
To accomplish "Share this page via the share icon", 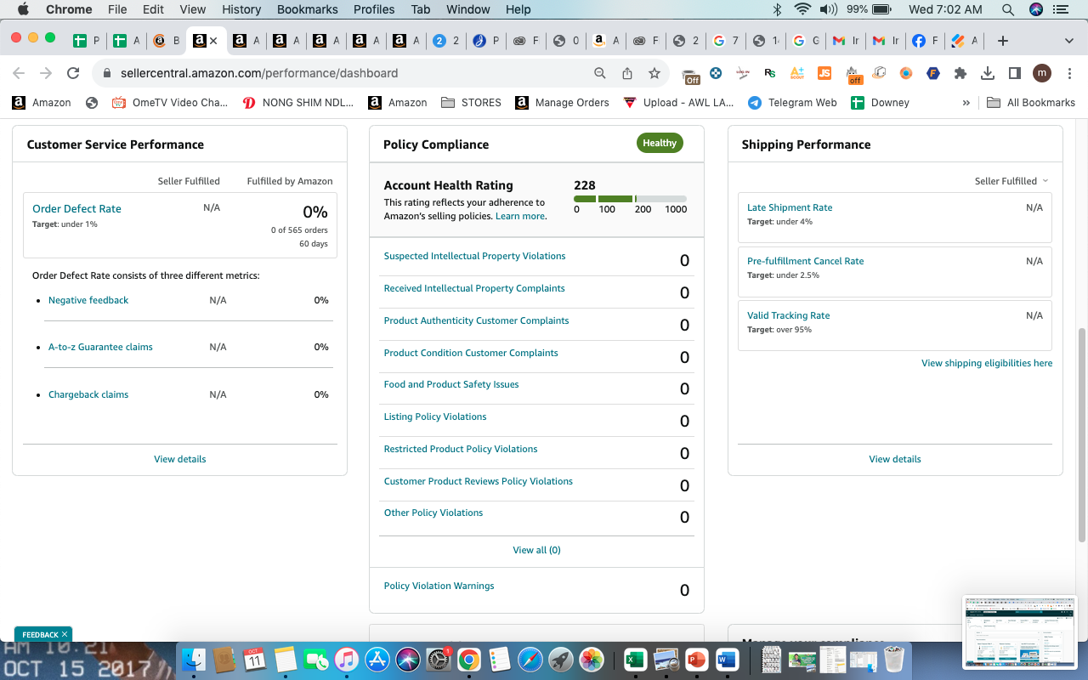I will (627, 73).
